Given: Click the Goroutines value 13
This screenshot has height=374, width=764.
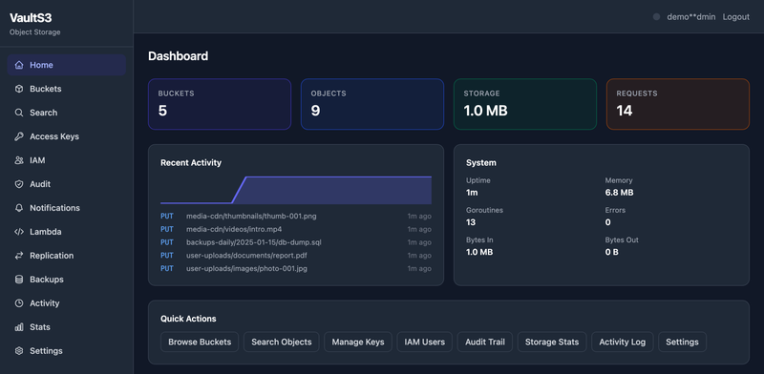Looking at the screenshot, I should coord(471,222).
